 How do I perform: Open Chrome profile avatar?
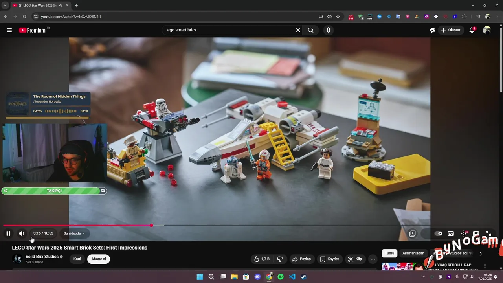pos(488,17)
